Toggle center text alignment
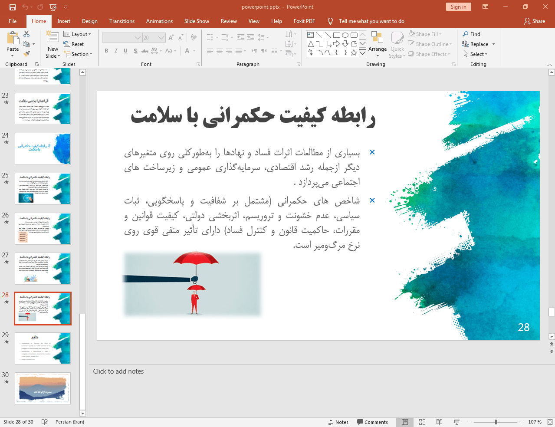 220,51
